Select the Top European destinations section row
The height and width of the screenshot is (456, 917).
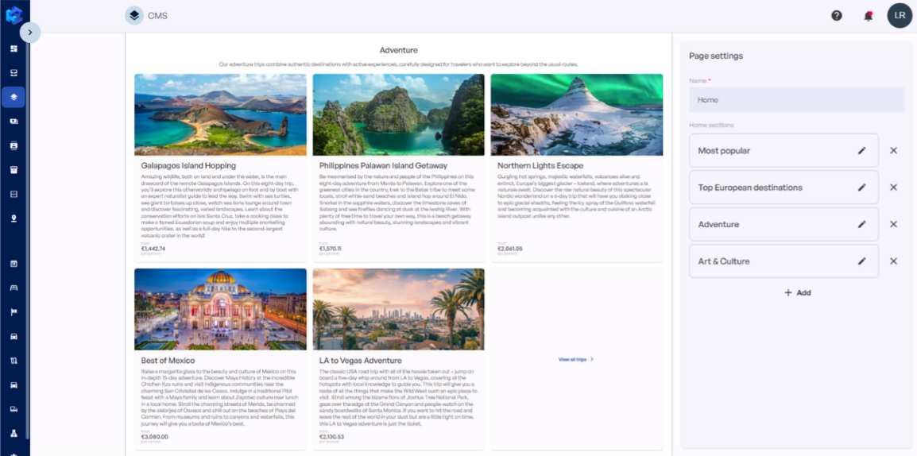(x=784, y=187)
